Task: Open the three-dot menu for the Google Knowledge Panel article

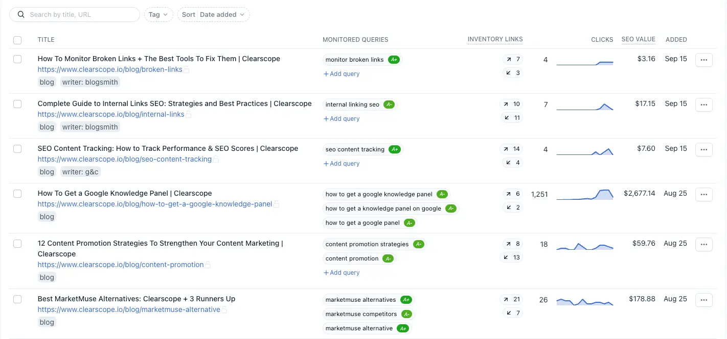Action: (x=703, y=194)
